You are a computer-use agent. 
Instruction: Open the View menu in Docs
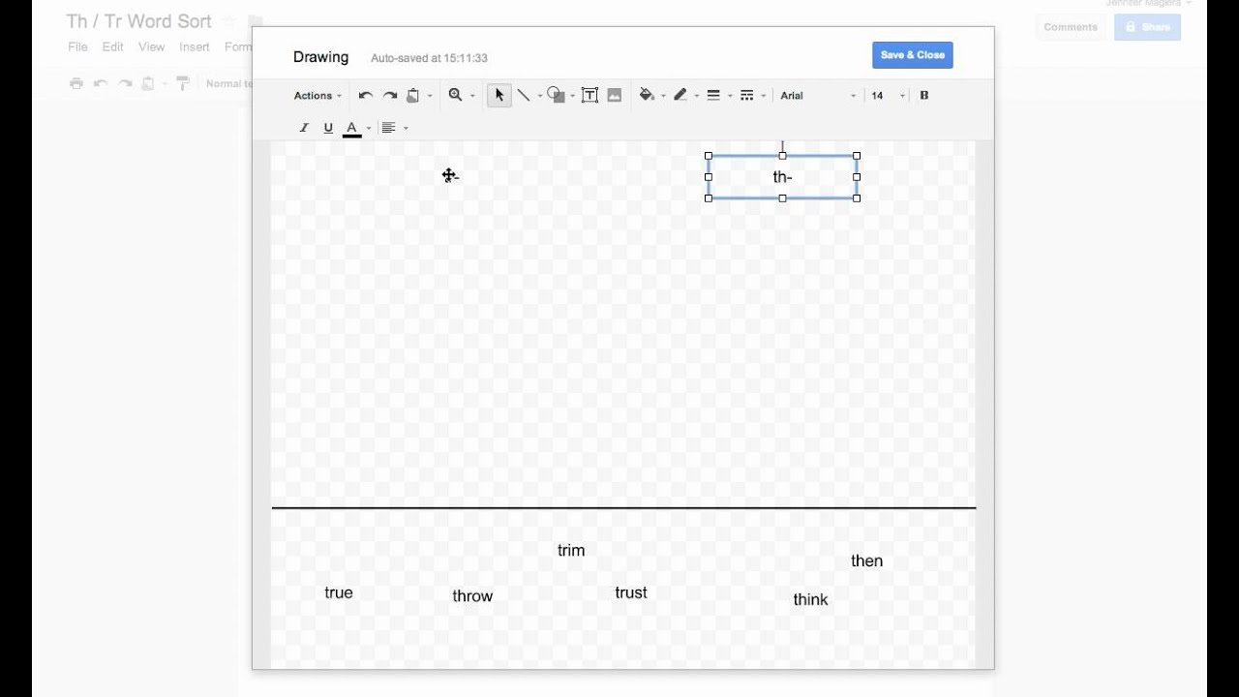[151, 46]
